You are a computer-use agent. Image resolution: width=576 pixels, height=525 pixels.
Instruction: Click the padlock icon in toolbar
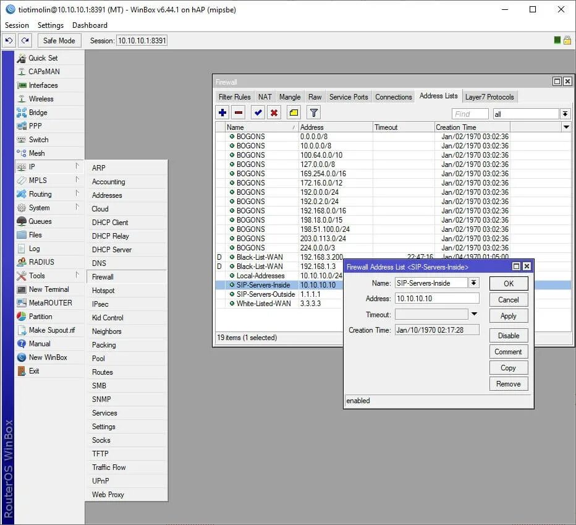tap(567, 40)
